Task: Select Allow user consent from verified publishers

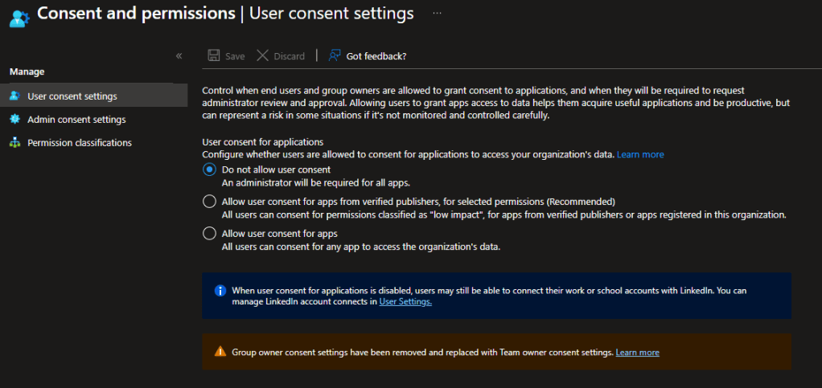Action: pyautogui.click(x=209, y=202)
